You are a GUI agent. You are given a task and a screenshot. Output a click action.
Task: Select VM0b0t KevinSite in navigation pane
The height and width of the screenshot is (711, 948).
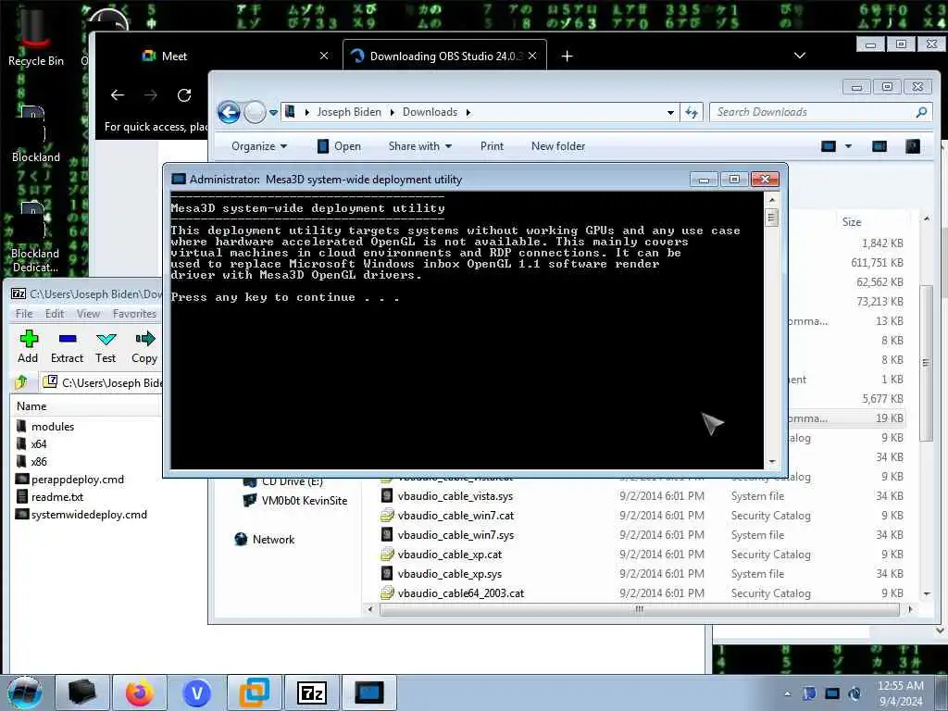click(x=295, y=501)
